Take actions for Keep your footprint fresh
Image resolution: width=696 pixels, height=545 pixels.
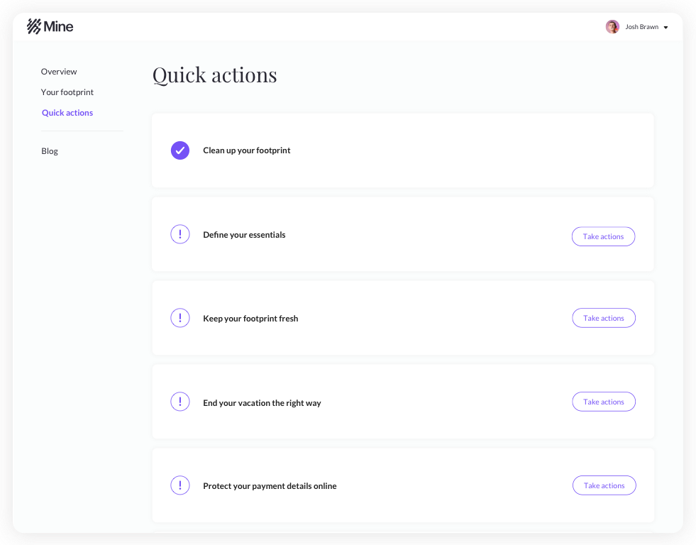coord(604,318)
